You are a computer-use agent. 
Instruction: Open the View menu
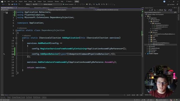12,1
